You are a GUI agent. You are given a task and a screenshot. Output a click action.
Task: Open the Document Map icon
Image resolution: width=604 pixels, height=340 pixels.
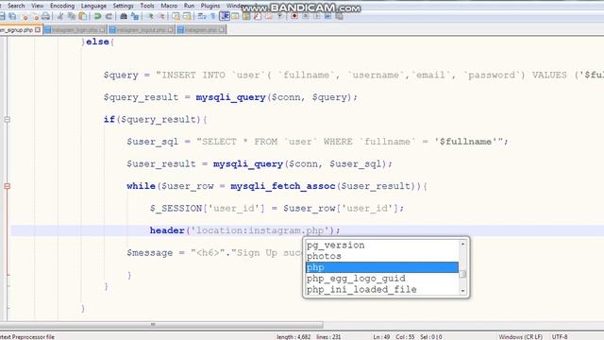tap(246, 16)
